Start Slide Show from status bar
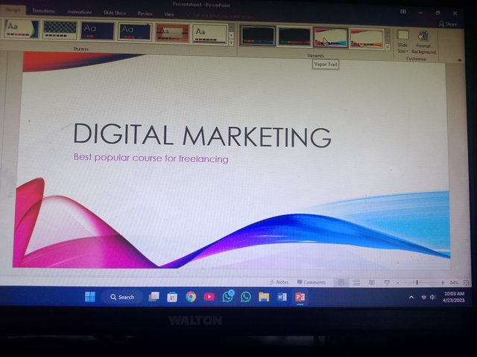 pos(387,283)
